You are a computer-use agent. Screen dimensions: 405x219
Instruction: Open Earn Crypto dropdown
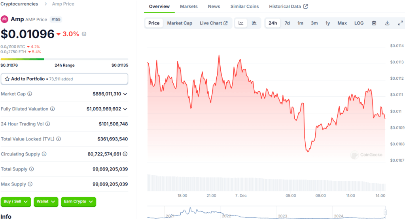(x=79, y=202)
